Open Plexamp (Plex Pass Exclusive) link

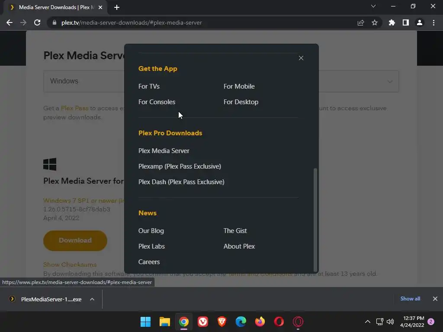[x=180, y=166]
